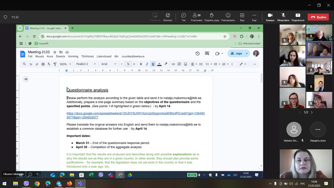The width and height of the screenshot is (334, 188).
Task: Expand the Pealkiri 2 style dropdown
Action: coord(86,64)
